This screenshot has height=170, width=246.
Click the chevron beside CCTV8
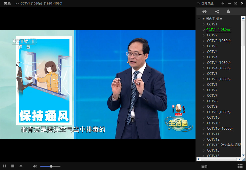pyautogui.click(x=204, y=101)
